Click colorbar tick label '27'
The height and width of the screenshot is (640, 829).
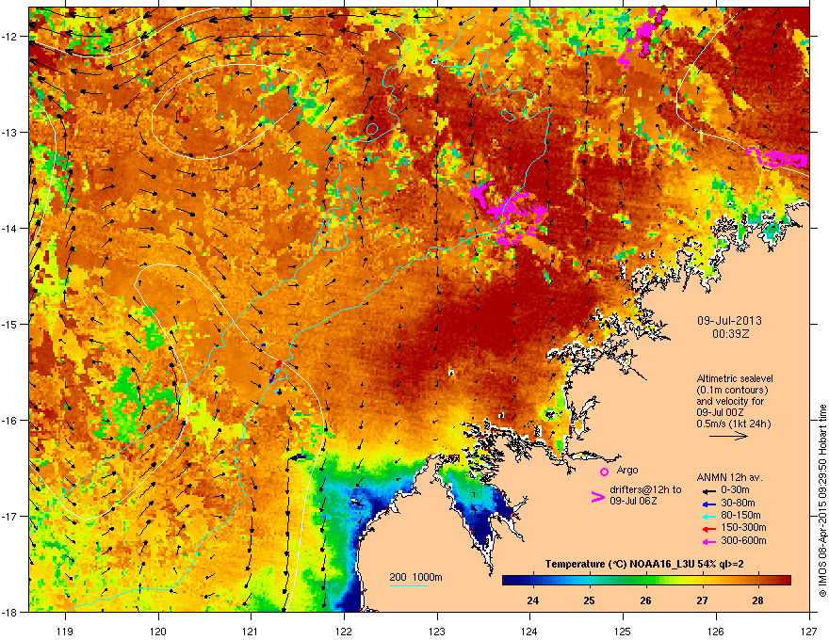pos(702,600)
